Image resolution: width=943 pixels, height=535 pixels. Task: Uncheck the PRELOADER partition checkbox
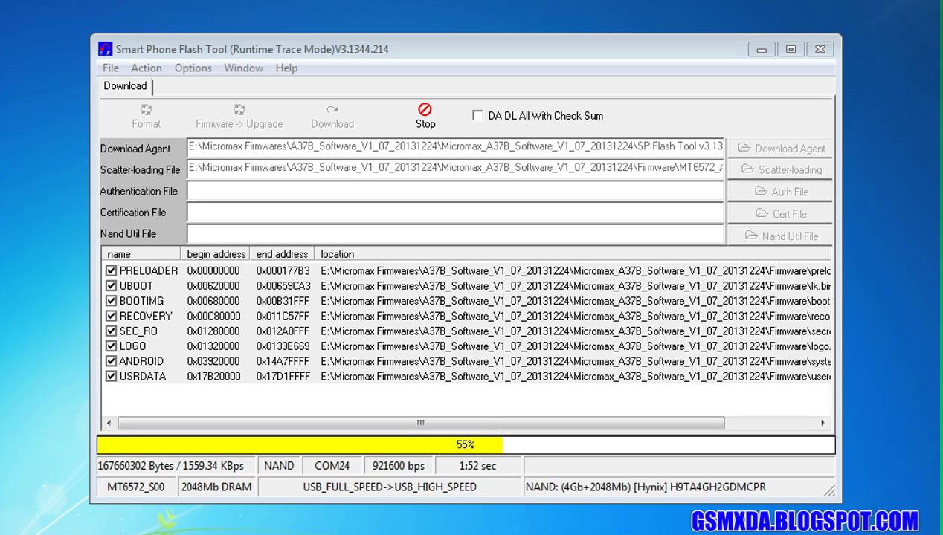pos(111,271)
